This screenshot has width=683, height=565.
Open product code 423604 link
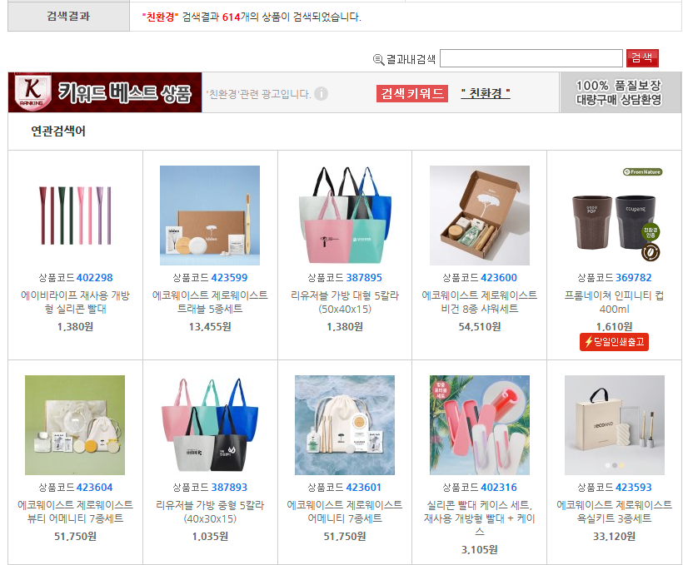click(x=94, y=487)
